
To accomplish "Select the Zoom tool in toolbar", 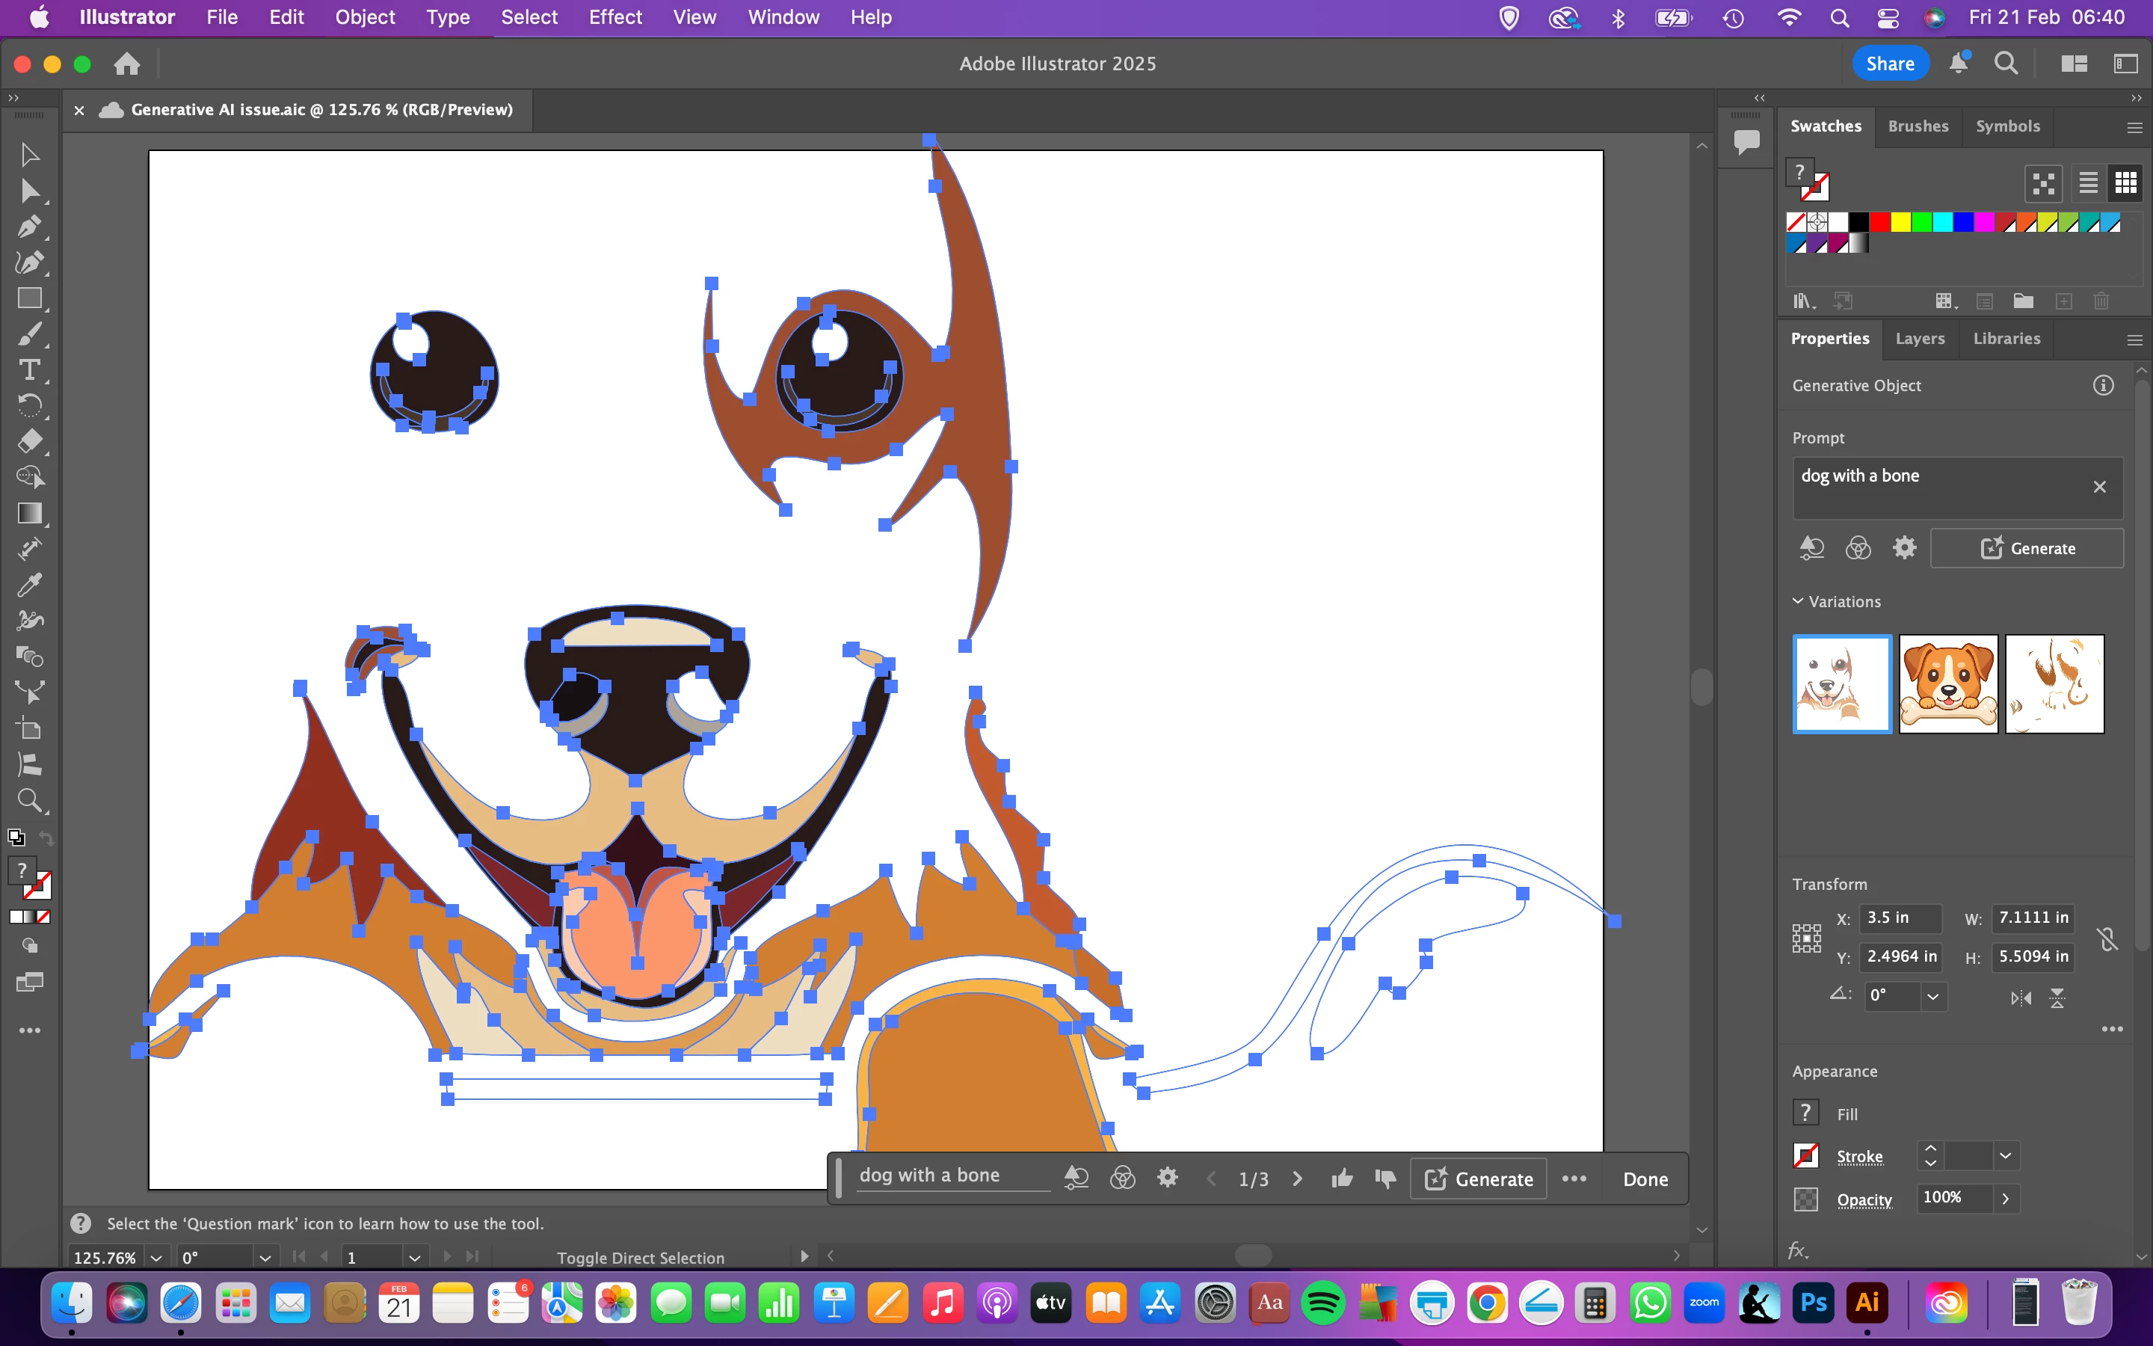I will click(x=29, y=800).
